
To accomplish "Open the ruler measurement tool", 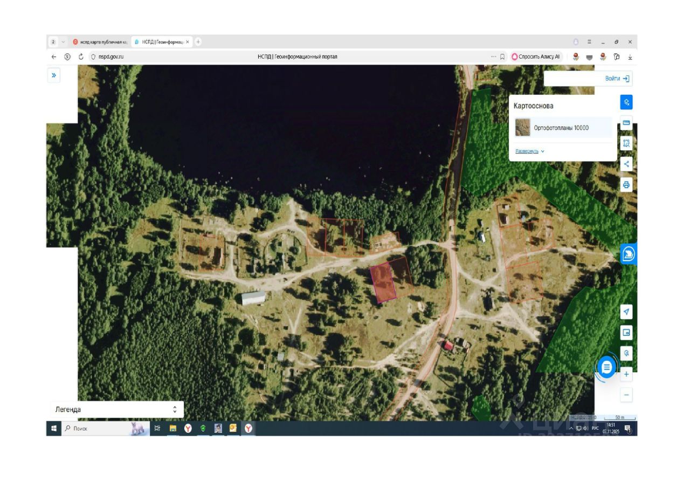I will click(626, 123).
